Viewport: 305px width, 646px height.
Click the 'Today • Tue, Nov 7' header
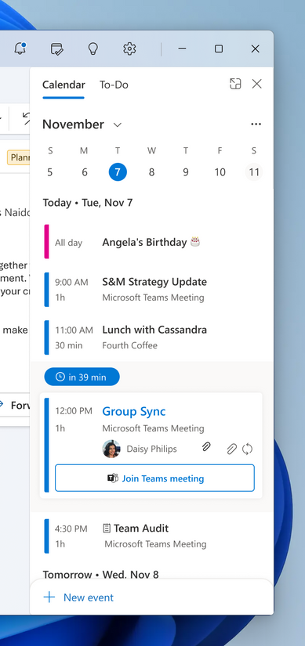pyautogui.click(x=88, y=203)
